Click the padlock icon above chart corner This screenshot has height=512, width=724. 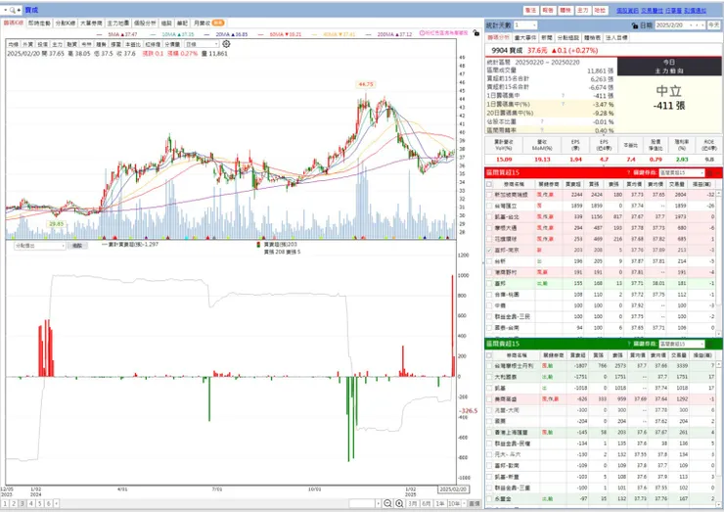[475, 33]
